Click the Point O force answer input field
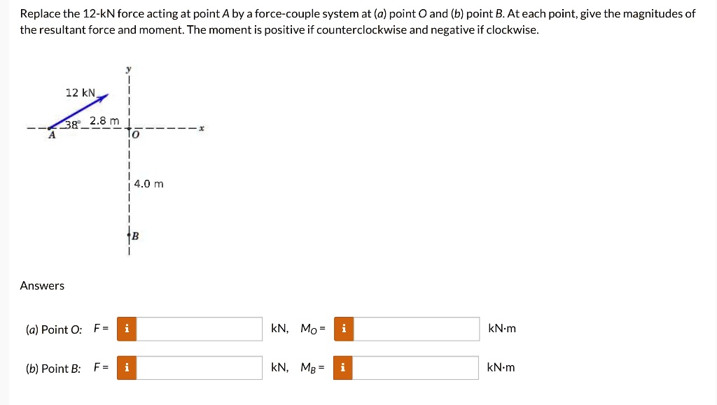 [x=200, y=328]
